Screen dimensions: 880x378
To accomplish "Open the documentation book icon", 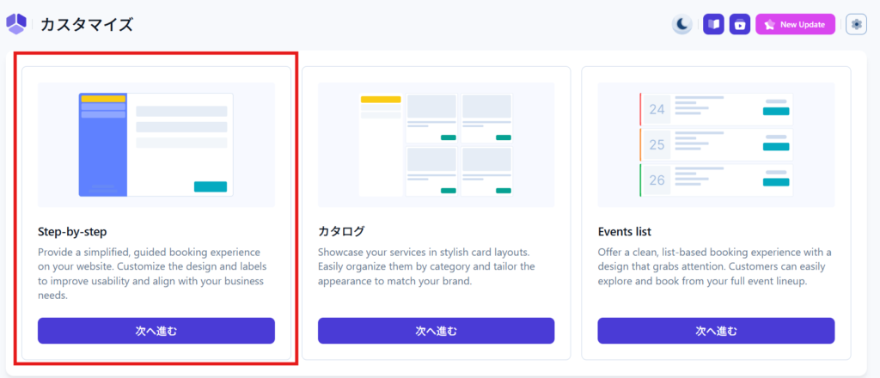I will click(713, 25).
